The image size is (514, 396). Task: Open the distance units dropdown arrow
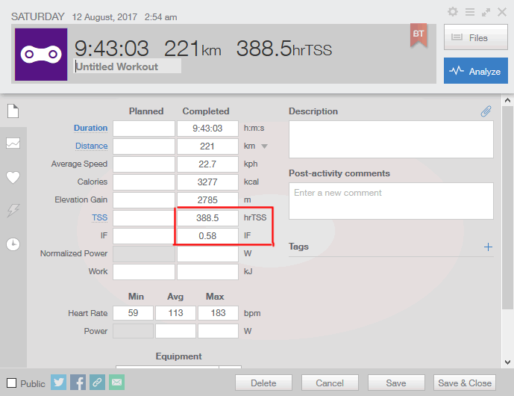click(265, 146)
